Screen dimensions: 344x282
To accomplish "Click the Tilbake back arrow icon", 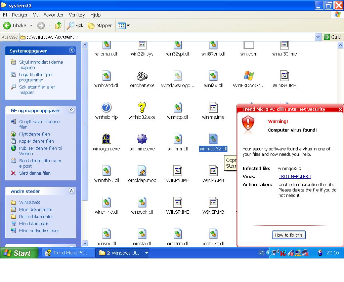I will 7,26.
